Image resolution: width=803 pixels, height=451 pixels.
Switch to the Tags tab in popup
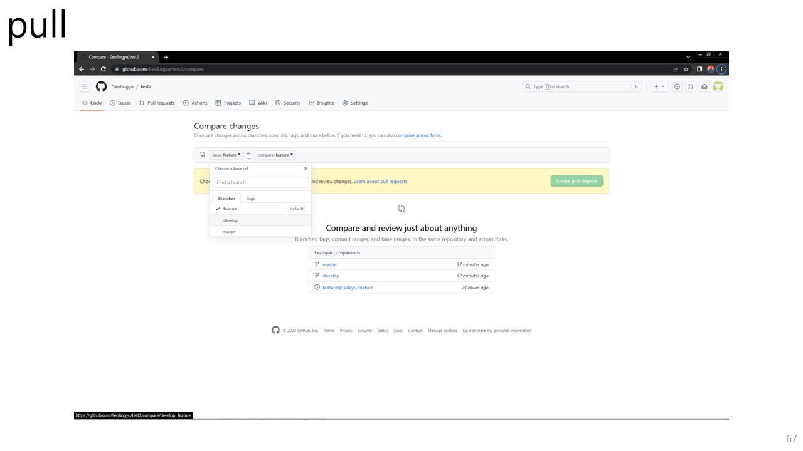[x=250, y=199]
